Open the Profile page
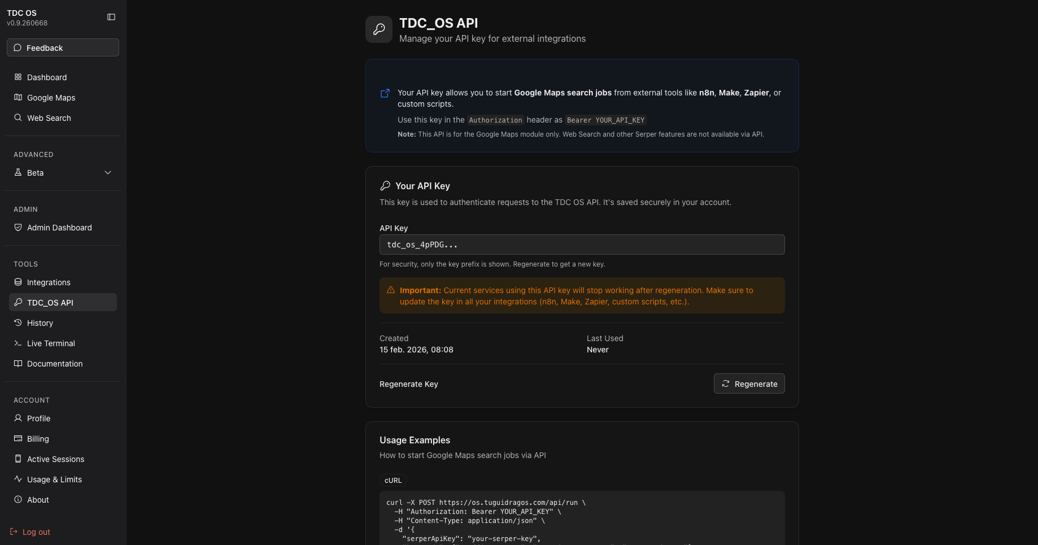 coord(63,418)
